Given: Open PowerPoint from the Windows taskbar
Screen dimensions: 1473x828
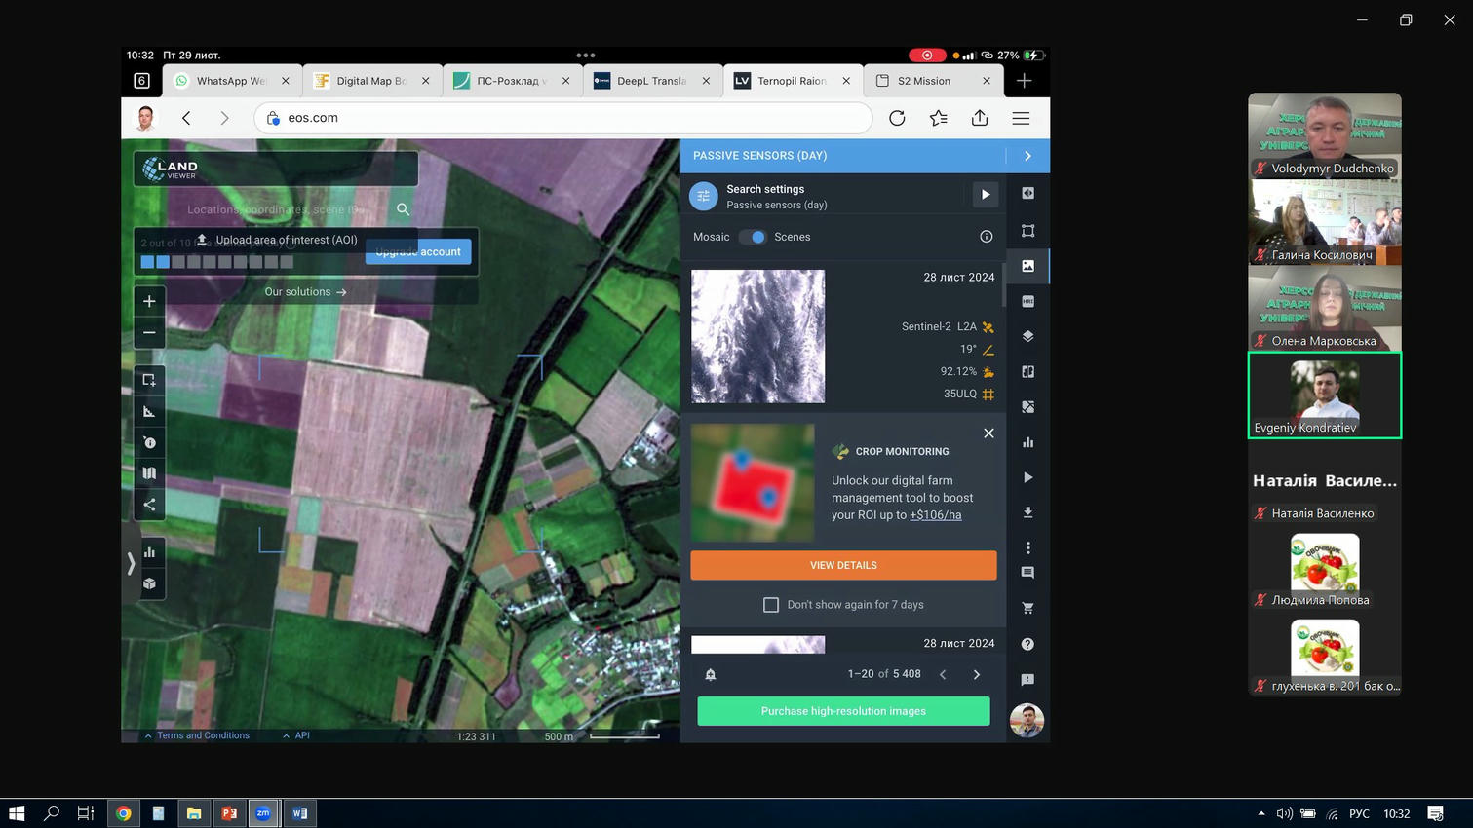Looking at the screenshot, I should [229, 813].
